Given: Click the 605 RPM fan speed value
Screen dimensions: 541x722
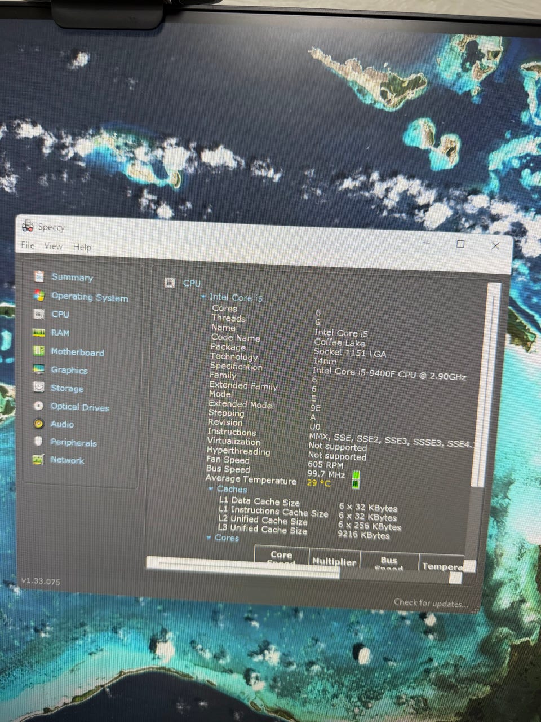Looking at the screenshot, I should [x=325, y=464].
